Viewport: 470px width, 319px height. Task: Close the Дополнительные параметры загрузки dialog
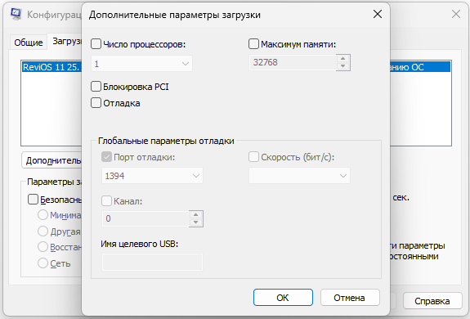378,14
